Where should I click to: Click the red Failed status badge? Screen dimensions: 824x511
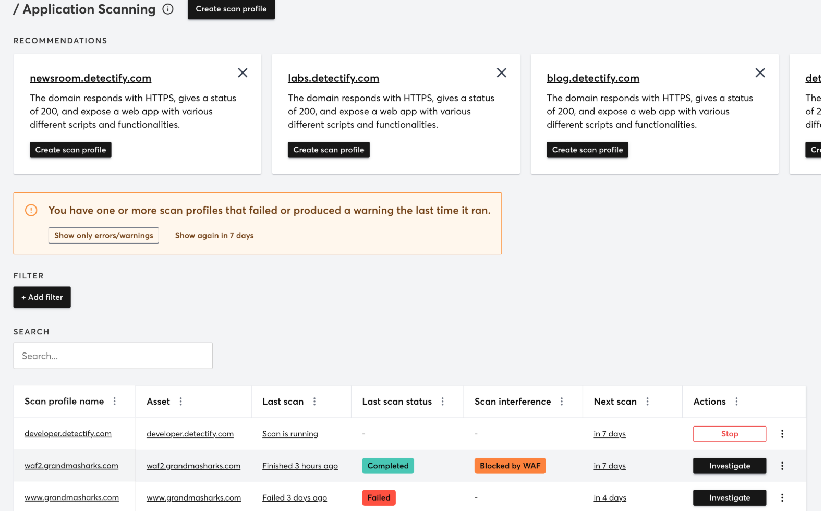[379, 497]
